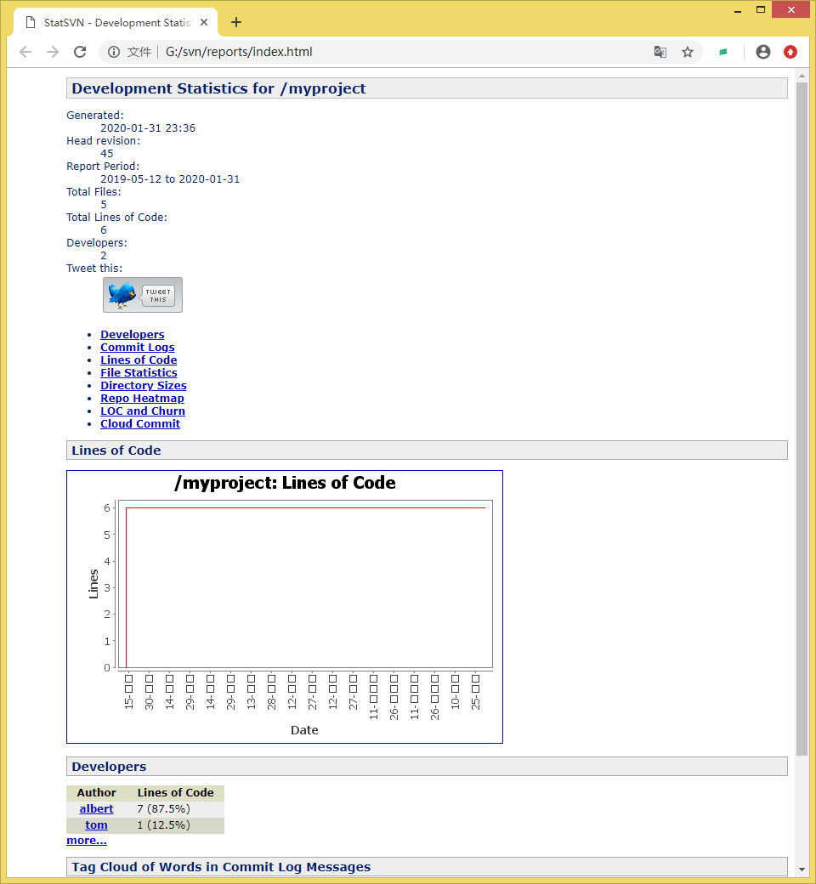Image resolution: width=816 pixels, height=884 pixels.
Task: Open the LOC and Churn link
Action: (x=143, y=411)
